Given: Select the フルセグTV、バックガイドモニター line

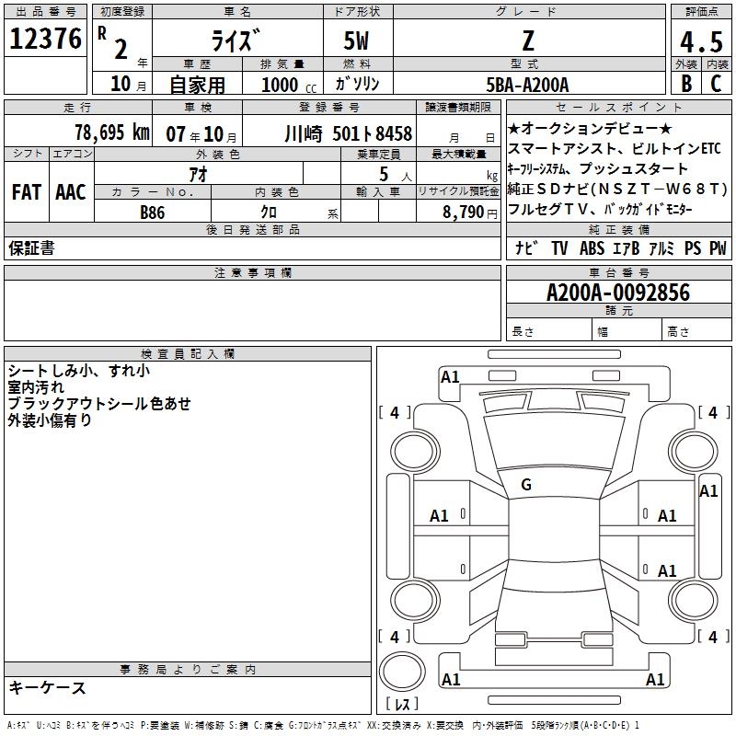Looking at the screenshot, I should (x=601, y=210).
